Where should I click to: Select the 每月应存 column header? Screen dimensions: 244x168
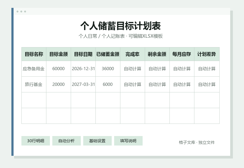coord(182,54)
